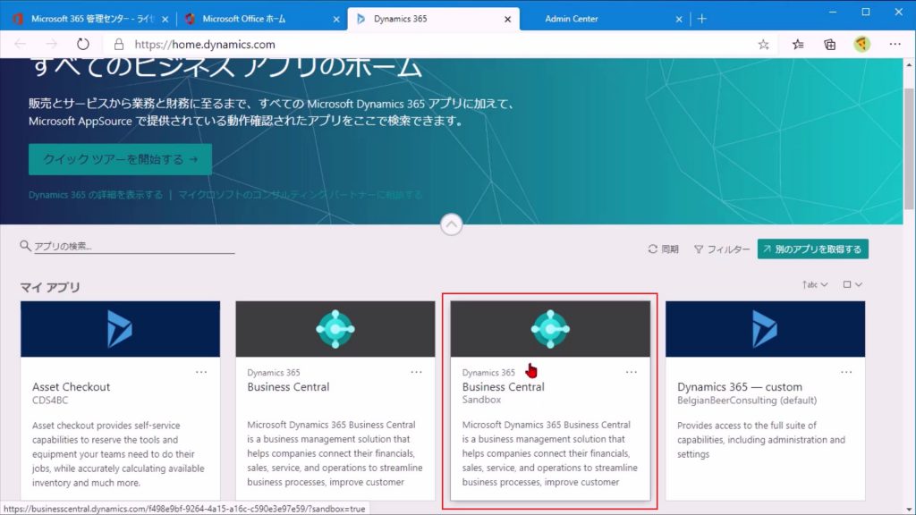This screenshot has height=515, width=916.
Task: Open a new browser tab
Action: pyautogui.click(x=701, y=19)
